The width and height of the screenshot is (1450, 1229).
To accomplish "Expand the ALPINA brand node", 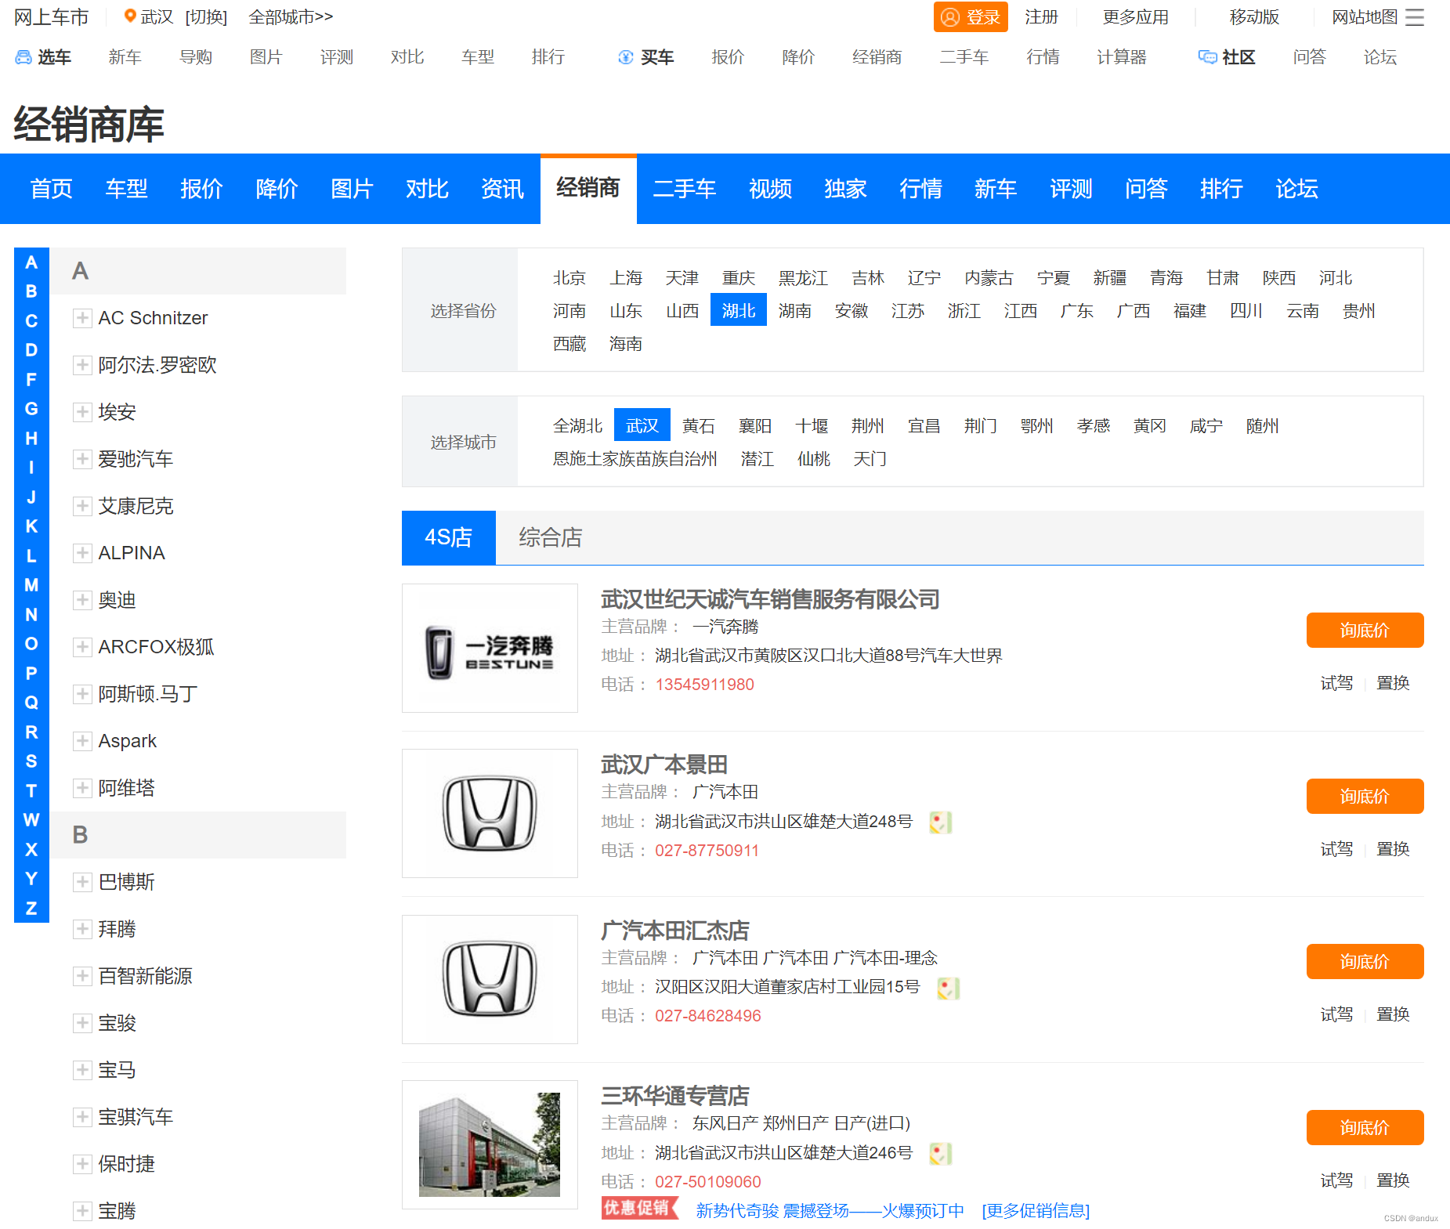I will click(x=82, y=553).
